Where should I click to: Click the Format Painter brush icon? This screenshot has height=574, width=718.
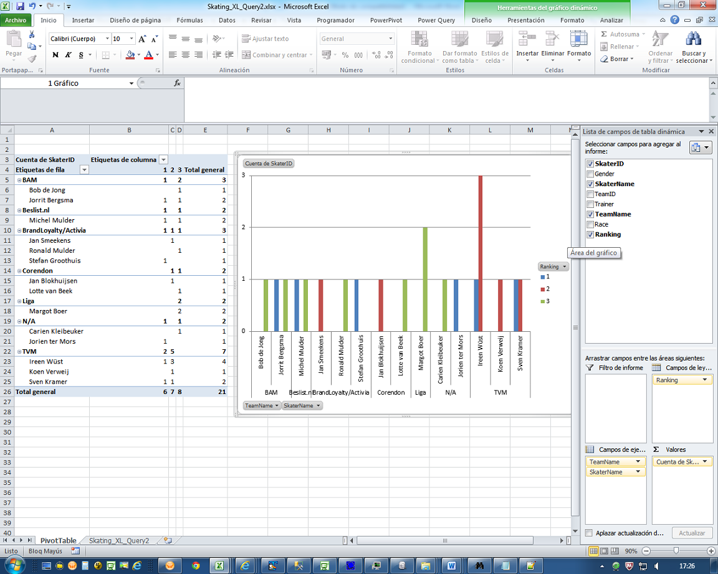coord(32,59)
